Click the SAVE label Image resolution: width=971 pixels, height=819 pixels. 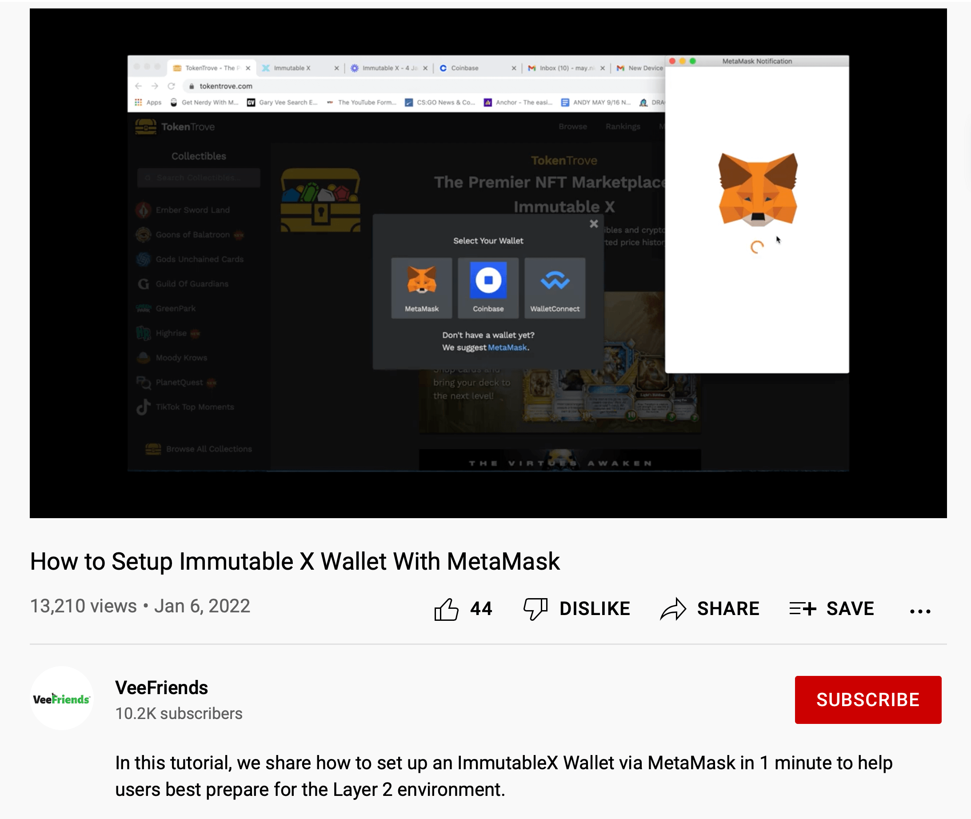[x=850, y=608]
